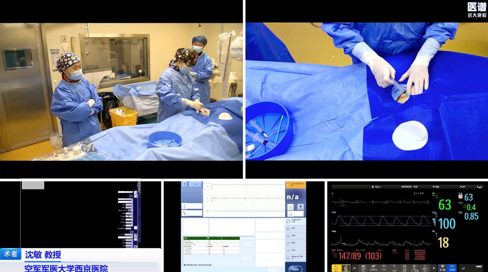Image resolution: width=488 pixels, height=272 pixels.
Task: Select the green ECG lead II waveform
Action: click(x=381, y=202)
